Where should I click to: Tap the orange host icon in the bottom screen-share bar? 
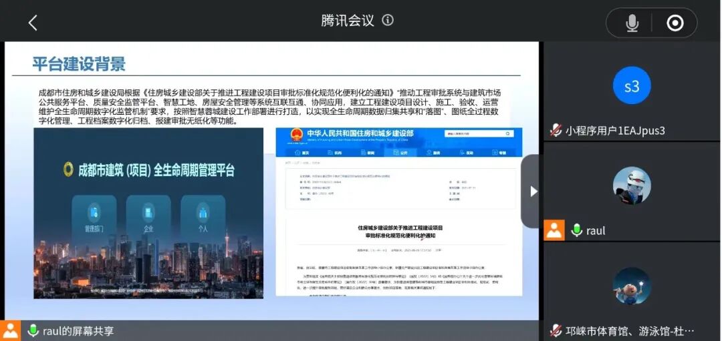(x=10, y=331)
